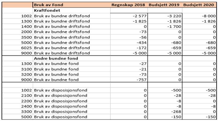Click account code 3100 cell

click(x=17, y=69)
